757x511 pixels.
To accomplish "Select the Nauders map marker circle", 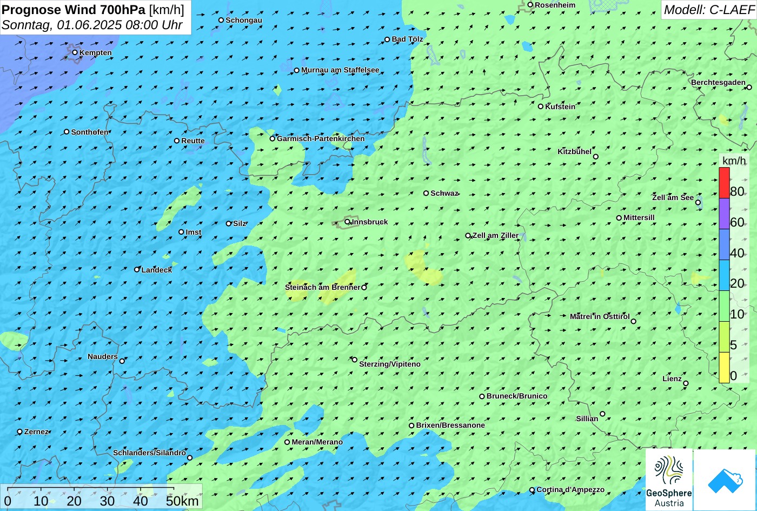I will (x=122, y=361).
